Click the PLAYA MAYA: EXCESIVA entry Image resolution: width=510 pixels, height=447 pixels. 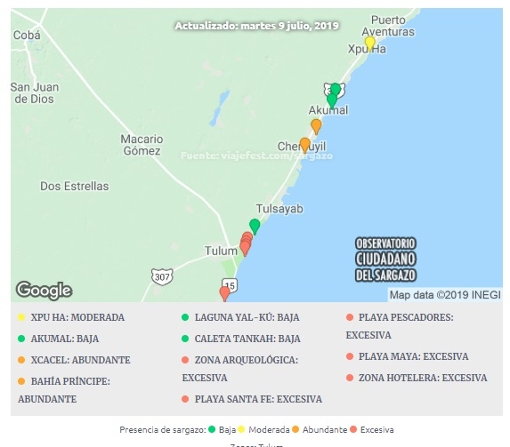click(408, 356)
